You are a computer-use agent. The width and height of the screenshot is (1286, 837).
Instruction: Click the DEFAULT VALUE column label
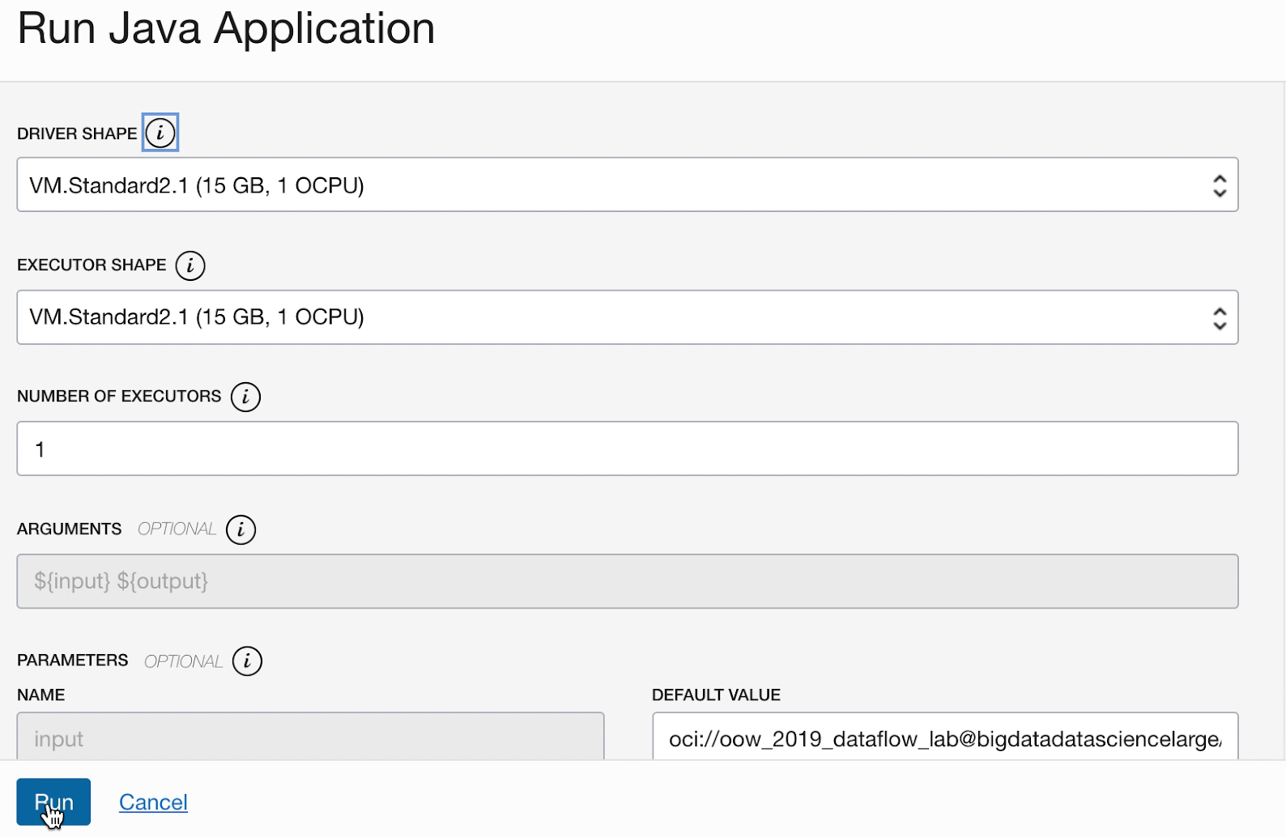pyautogui.click(x=716, y=695)
